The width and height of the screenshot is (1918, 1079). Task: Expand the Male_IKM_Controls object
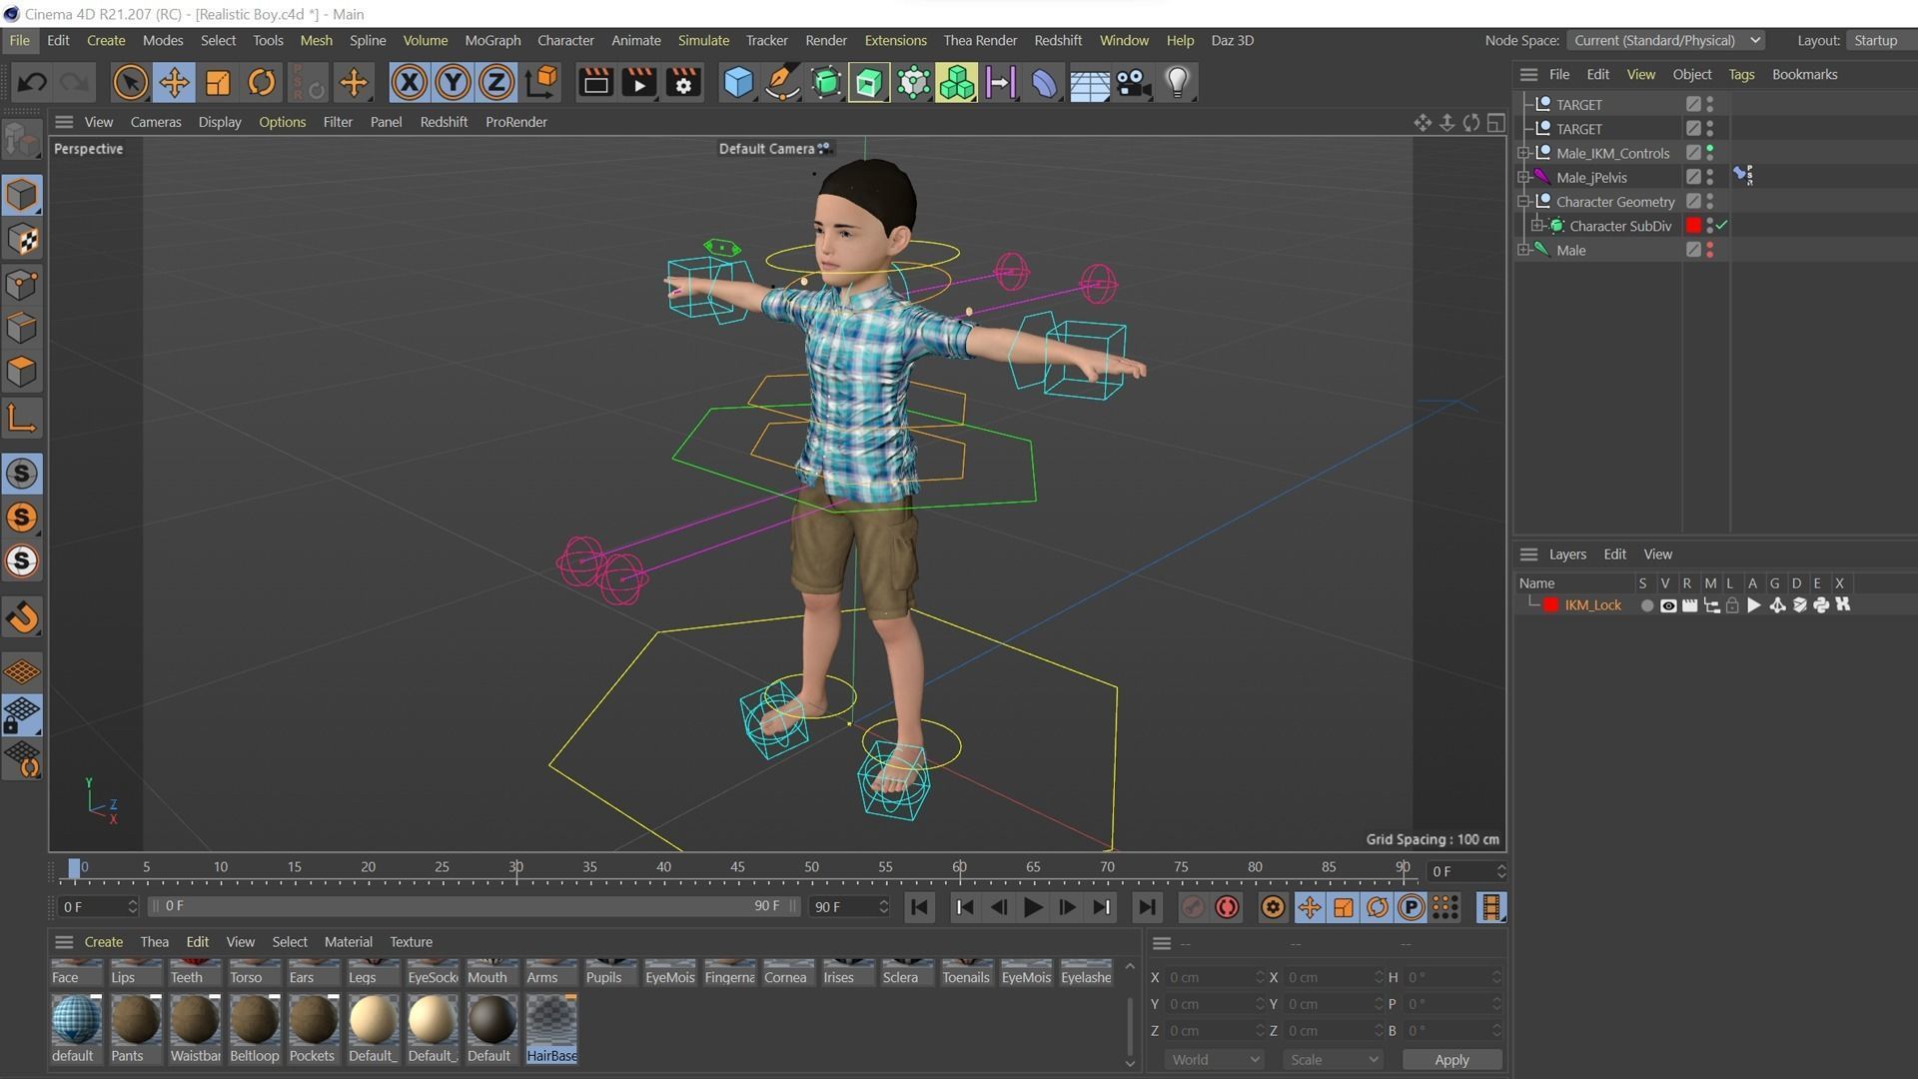tap(1523, 153)
